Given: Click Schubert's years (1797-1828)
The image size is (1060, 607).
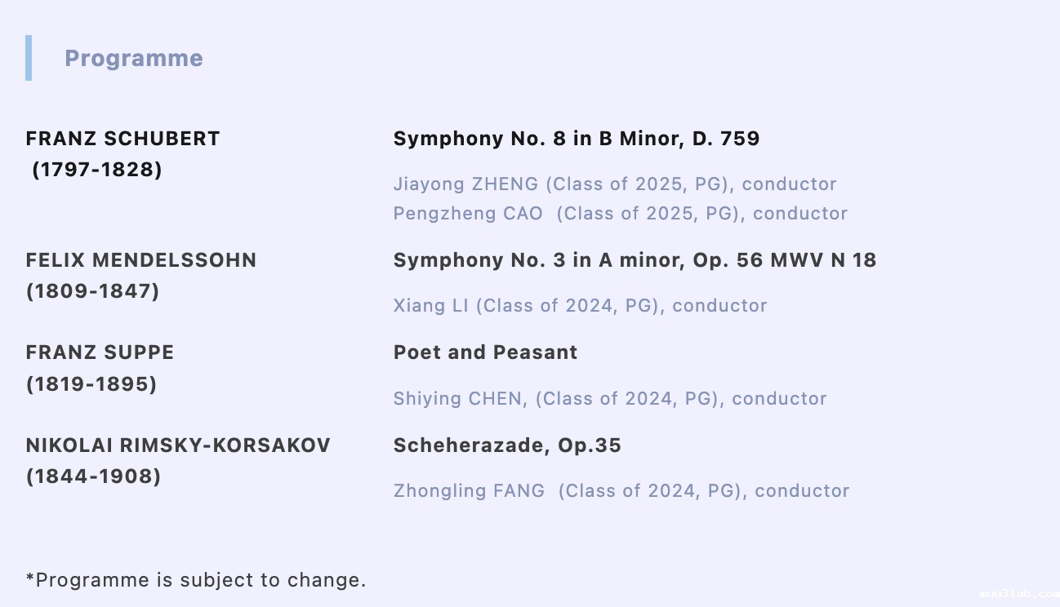Looking at the screenshot, I should tap(97, 170).
